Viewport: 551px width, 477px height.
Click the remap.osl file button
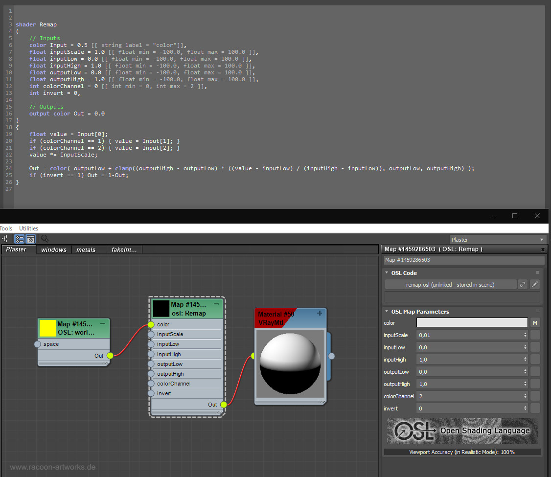pyautogui.click(x=450, y=284)
